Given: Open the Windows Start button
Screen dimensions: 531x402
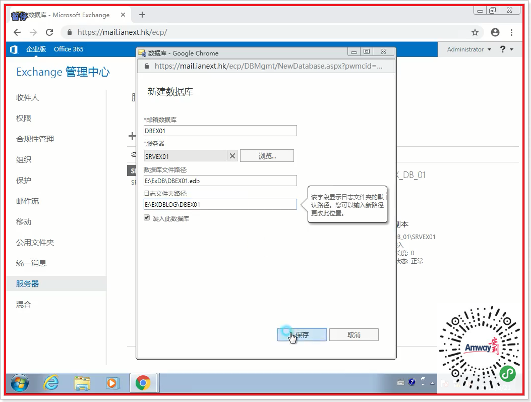Looking at the screenshot, I should 20,383.
